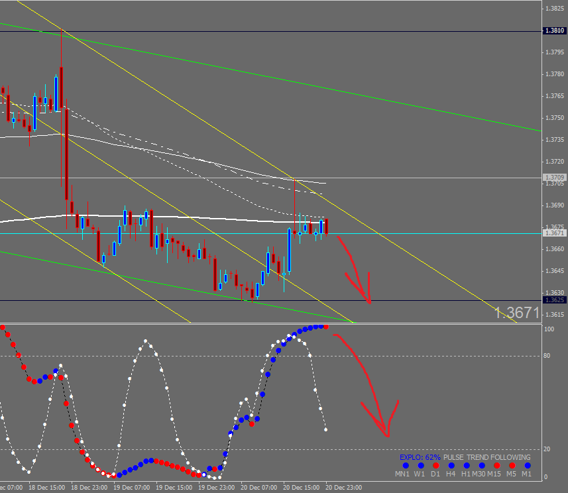Click the H4 timeframe label
Image resolution: width=568 pixels, height=493 pixels.
coord(451,474)
